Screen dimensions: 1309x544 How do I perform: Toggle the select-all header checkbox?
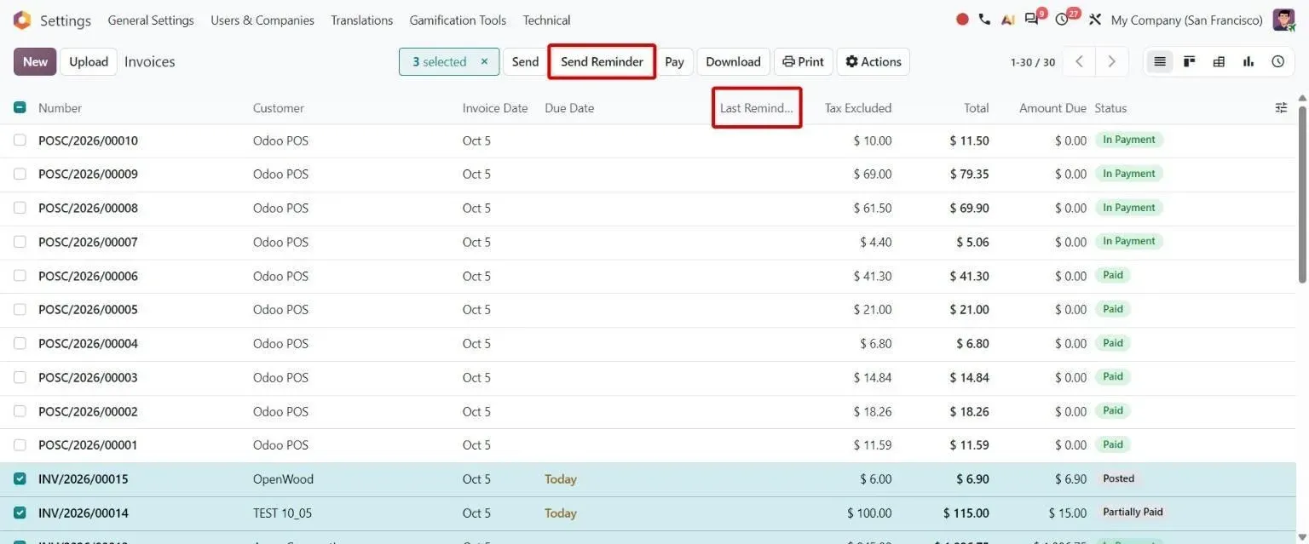[20, 108]
